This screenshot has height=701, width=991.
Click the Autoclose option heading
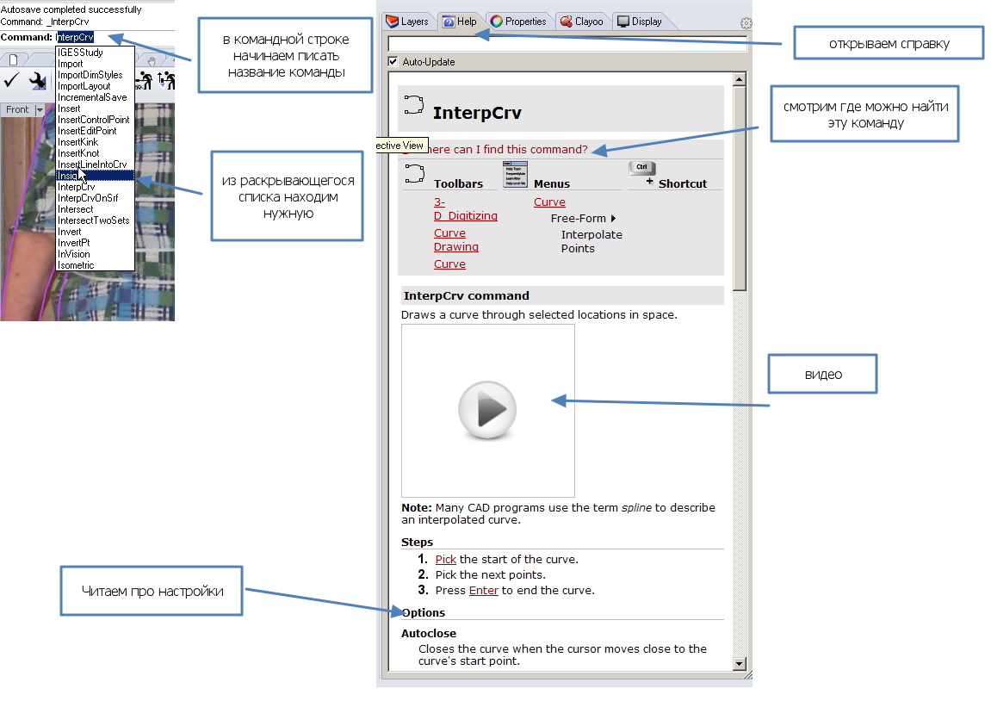click(429, 633)
